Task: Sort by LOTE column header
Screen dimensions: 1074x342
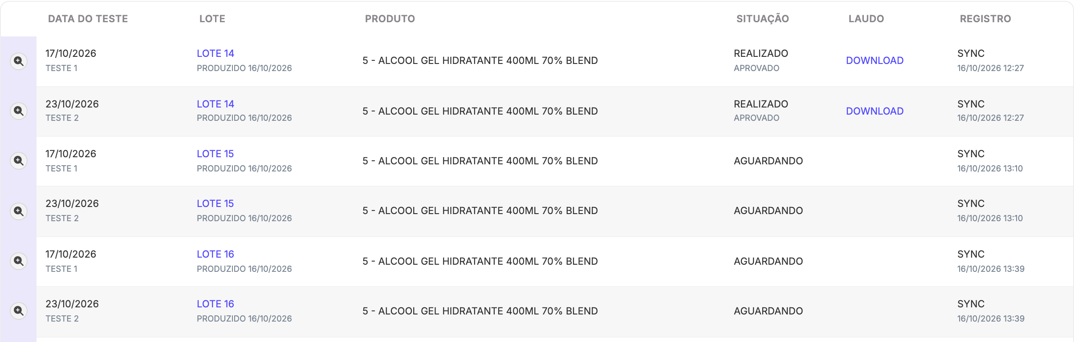Action: pos(212,19)
